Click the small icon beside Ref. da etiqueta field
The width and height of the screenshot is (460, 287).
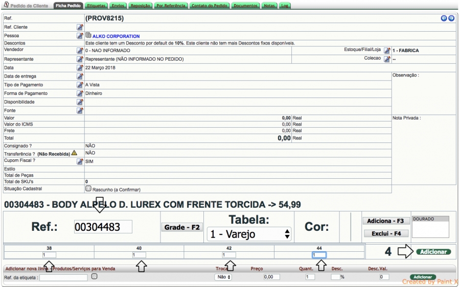[x=94, y=277]
